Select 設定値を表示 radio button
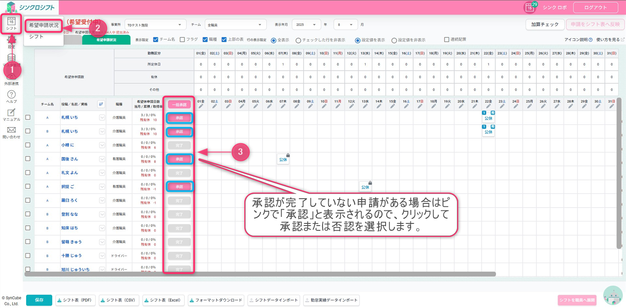This screenshot has height=308, width=626. point(358,40)
